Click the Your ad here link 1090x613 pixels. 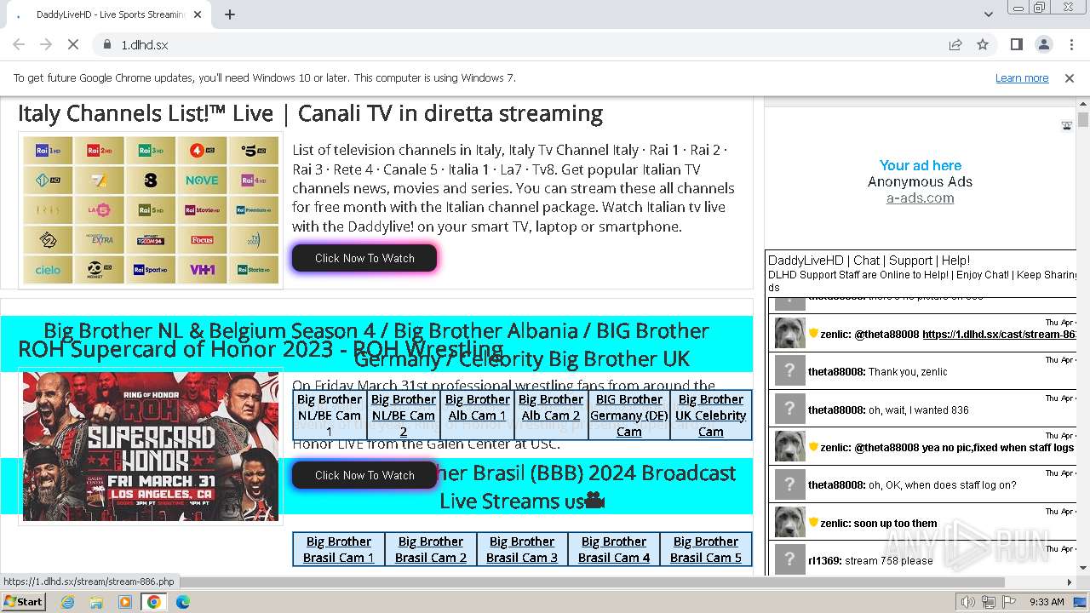pyautogui.click(x=920, y=165)
